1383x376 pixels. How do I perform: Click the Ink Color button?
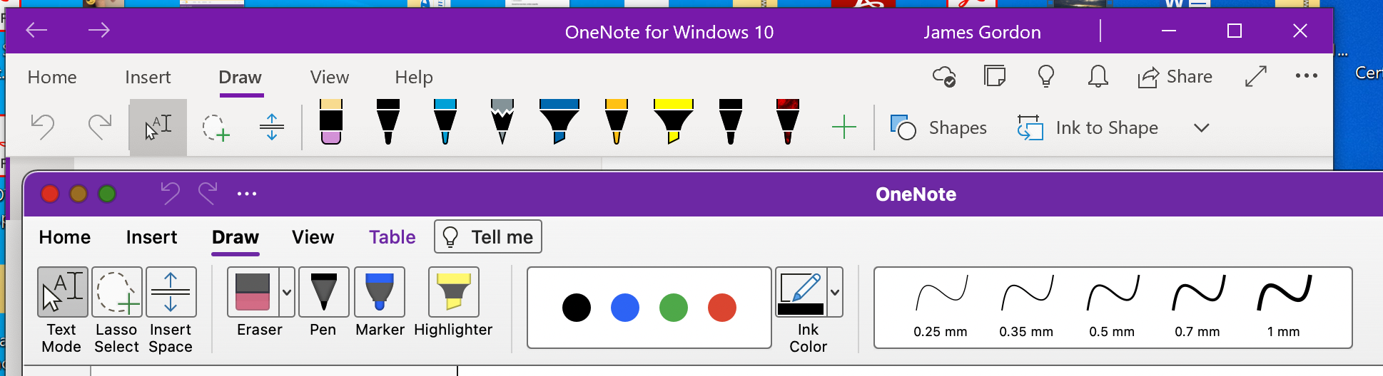801,292
